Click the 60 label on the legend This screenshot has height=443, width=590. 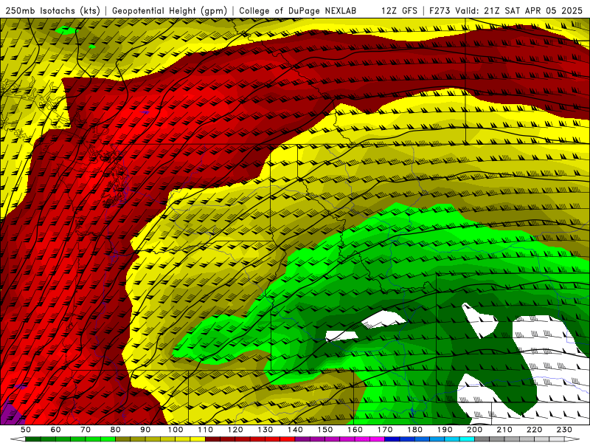(x=55, y=430)
